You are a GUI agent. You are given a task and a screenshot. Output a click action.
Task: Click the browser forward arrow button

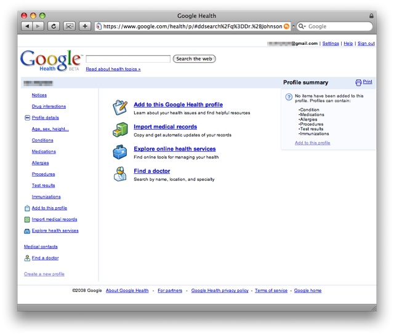[38, 26]
